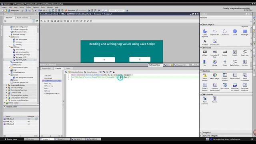Choose the Process control

coord(204,87)
